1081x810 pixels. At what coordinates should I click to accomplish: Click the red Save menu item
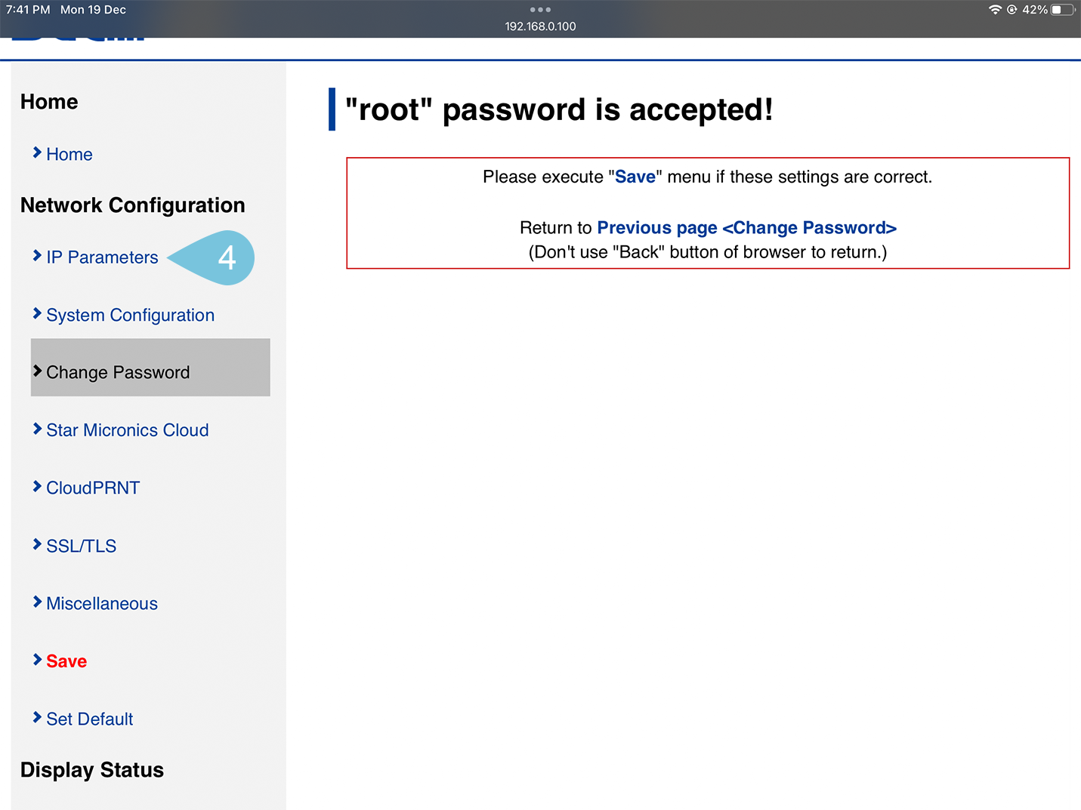(66, 661)
